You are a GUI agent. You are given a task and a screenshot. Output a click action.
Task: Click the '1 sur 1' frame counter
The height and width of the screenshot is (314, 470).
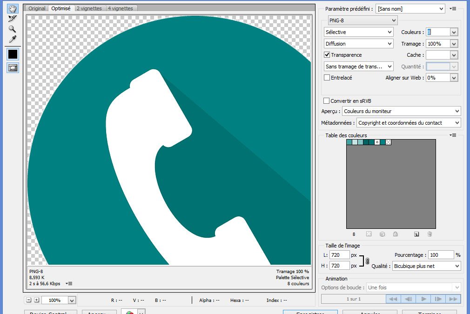(354, 299)
